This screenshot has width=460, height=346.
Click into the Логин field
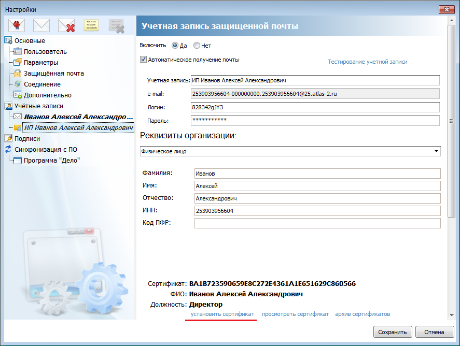[315, 107]
